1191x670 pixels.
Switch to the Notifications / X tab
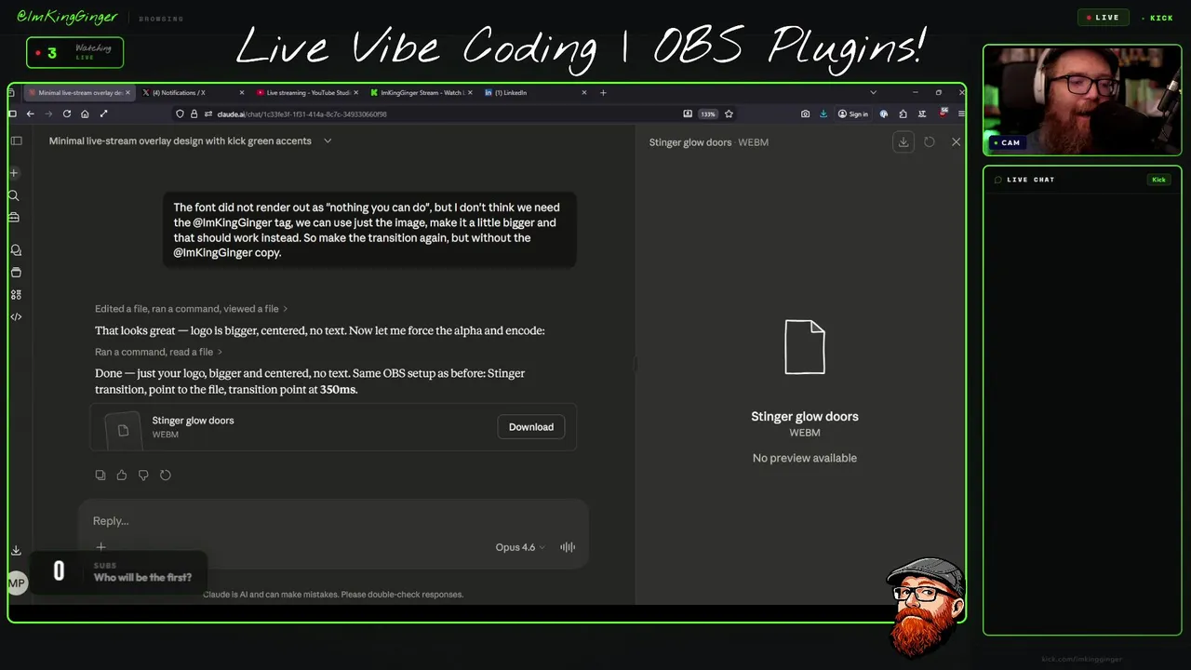(194, 93)
